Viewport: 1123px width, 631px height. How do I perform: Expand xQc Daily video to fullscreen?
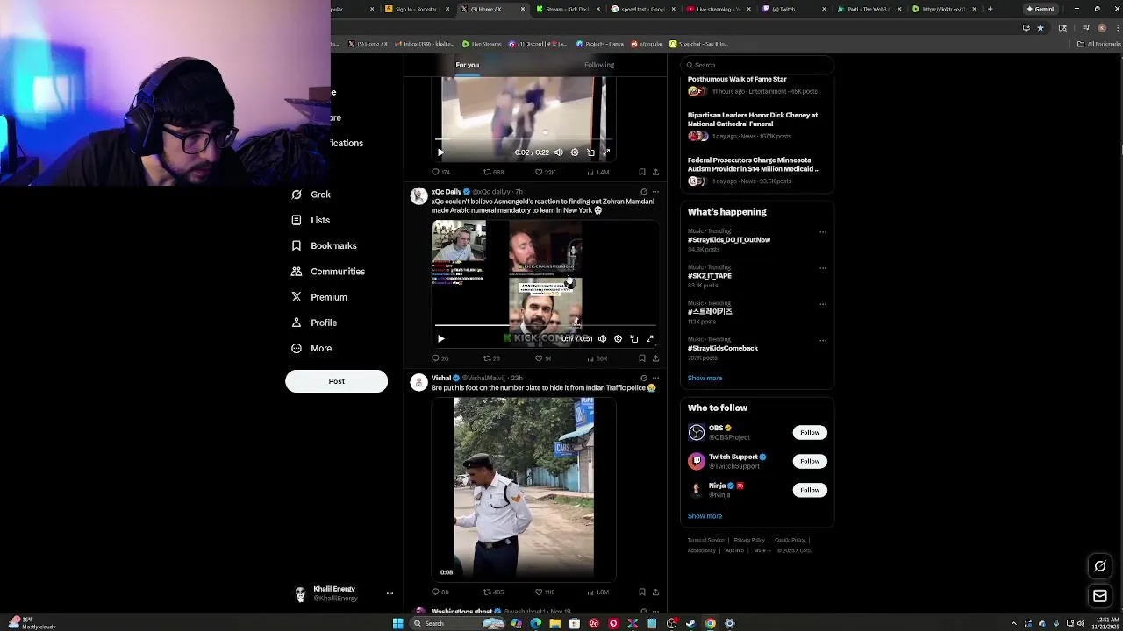point(650,338)
